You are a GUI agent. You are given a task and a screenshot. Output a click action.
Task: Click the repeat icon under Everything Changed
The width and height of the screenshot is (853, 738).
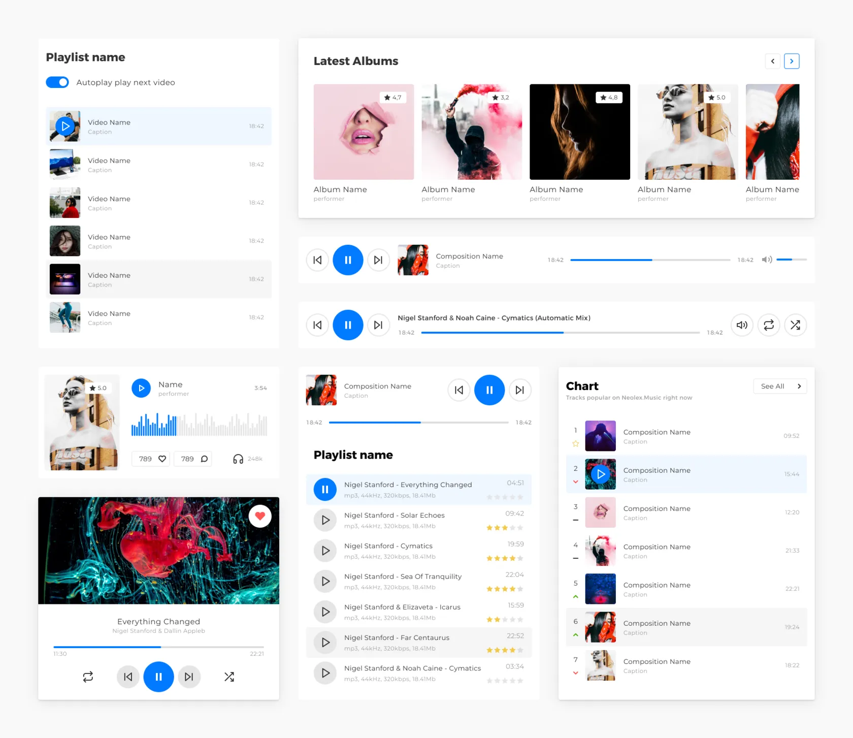click(88, 677)
